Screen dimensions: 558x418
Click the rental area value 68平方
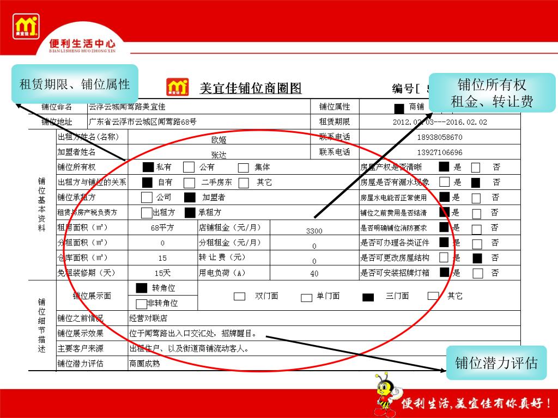[162, 228]
